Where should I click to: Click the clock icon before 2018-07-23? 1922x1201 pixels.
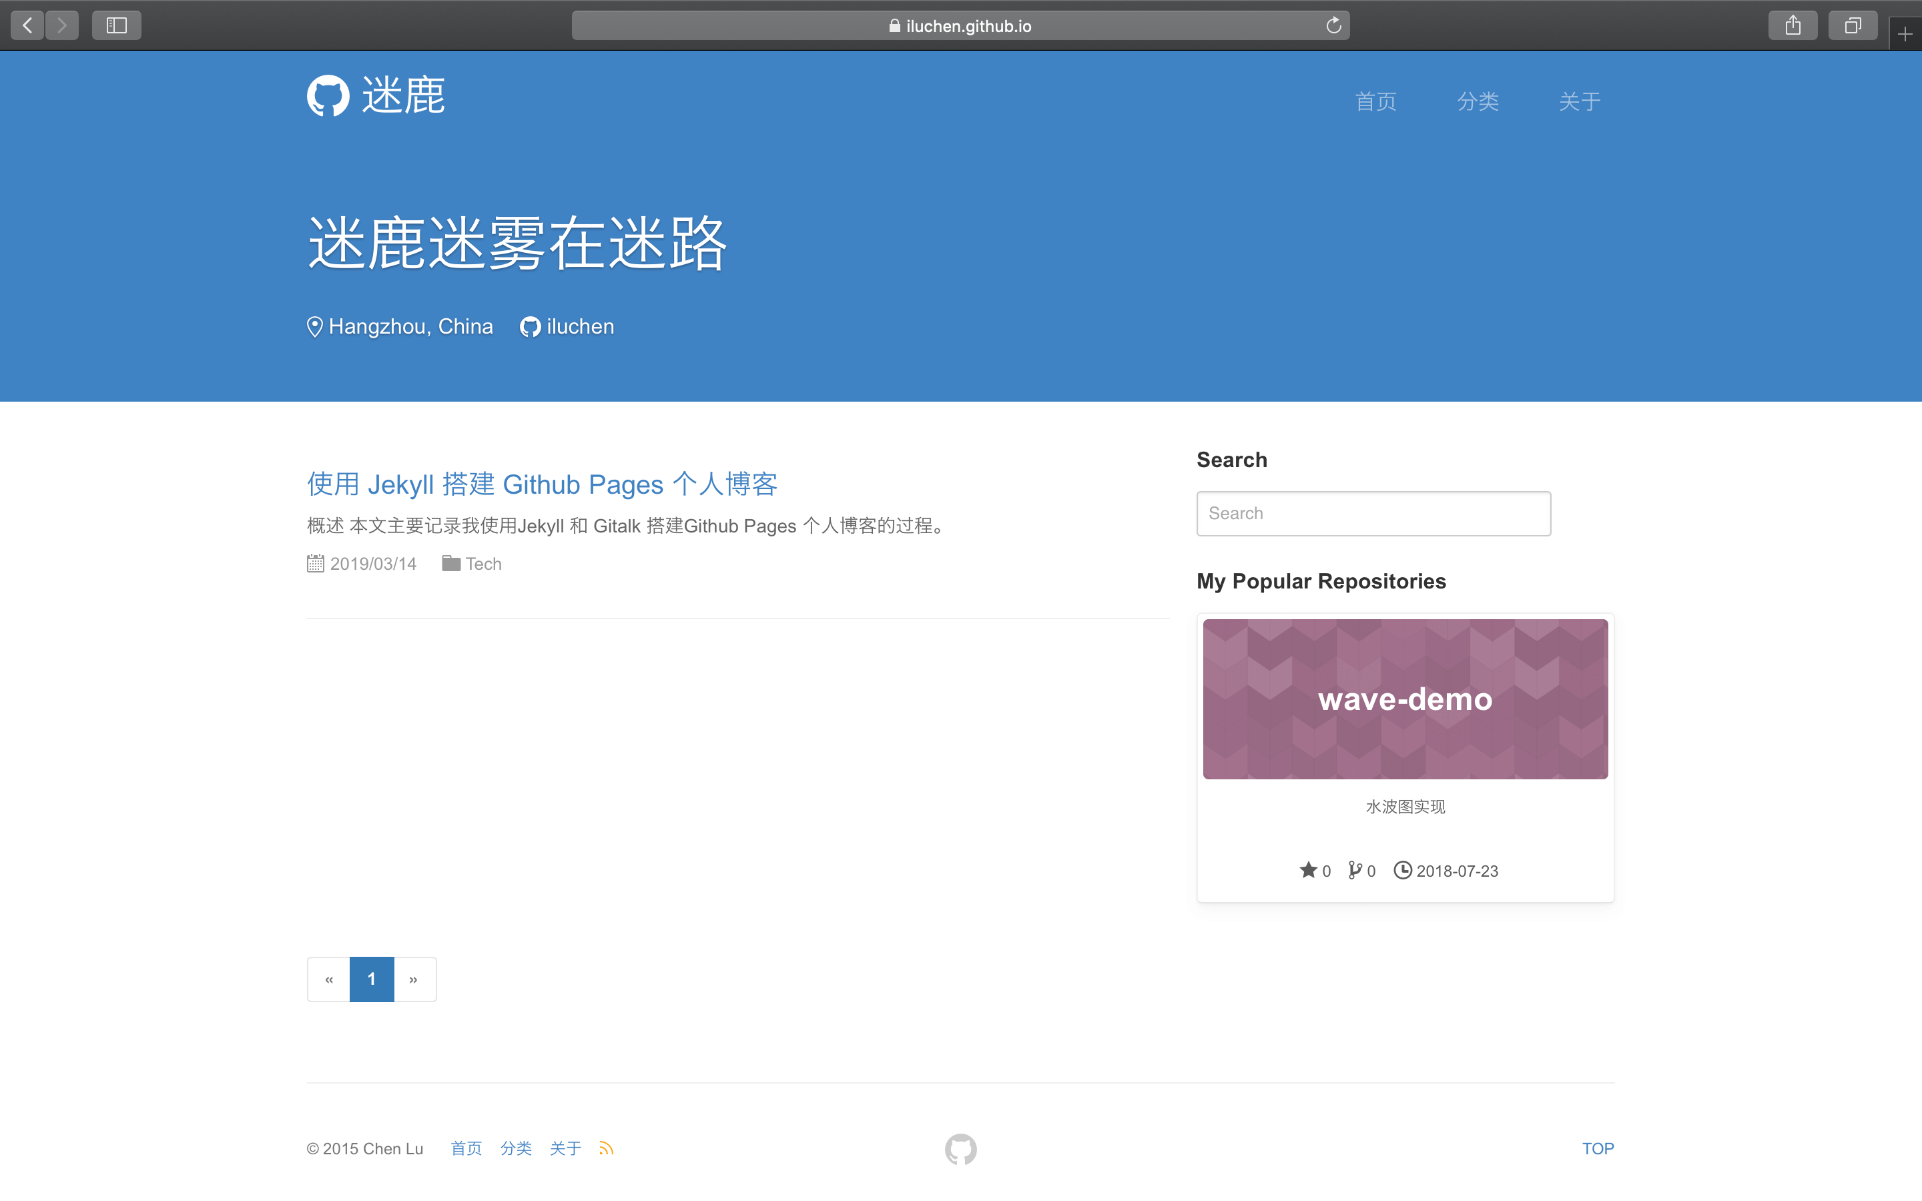click(1404, 870)
